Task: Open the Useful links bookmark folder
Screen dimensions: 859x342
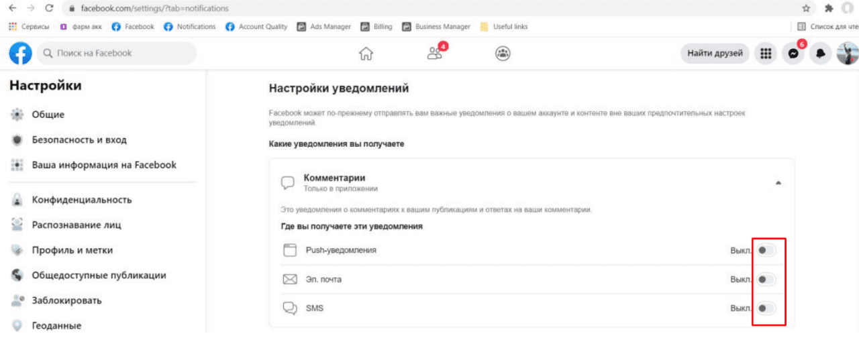Action: pos(504,27)
